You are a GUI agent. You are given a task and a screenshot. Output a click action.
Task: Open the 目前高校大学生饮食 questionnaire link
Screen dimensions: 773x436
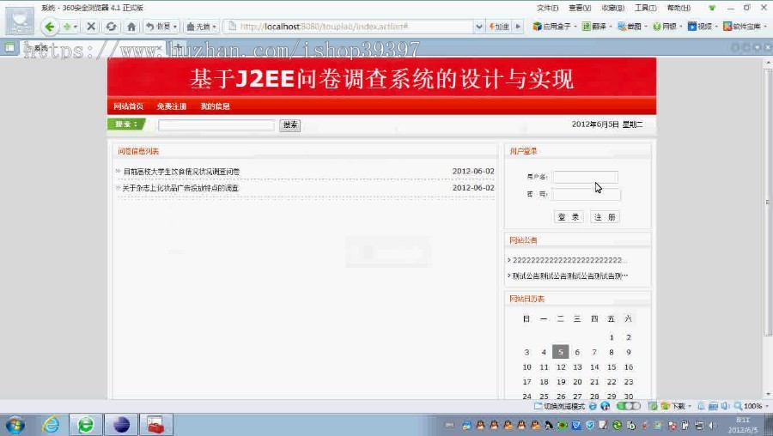(x=181, y=172)
